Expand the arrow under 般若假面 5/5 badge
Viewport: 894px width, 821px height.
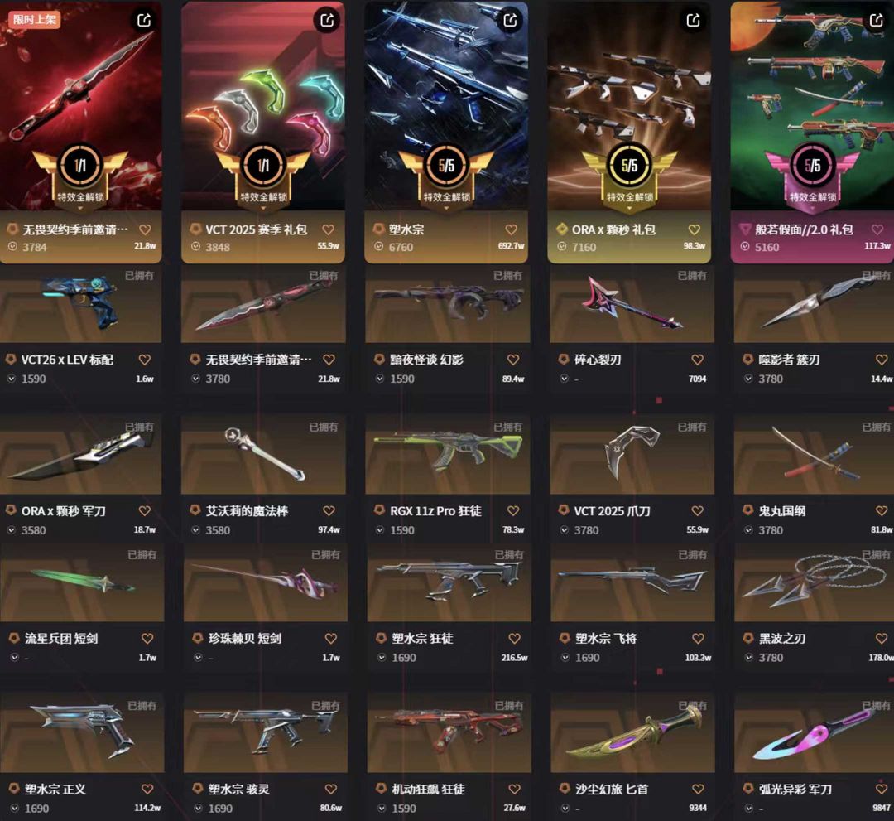813,210
